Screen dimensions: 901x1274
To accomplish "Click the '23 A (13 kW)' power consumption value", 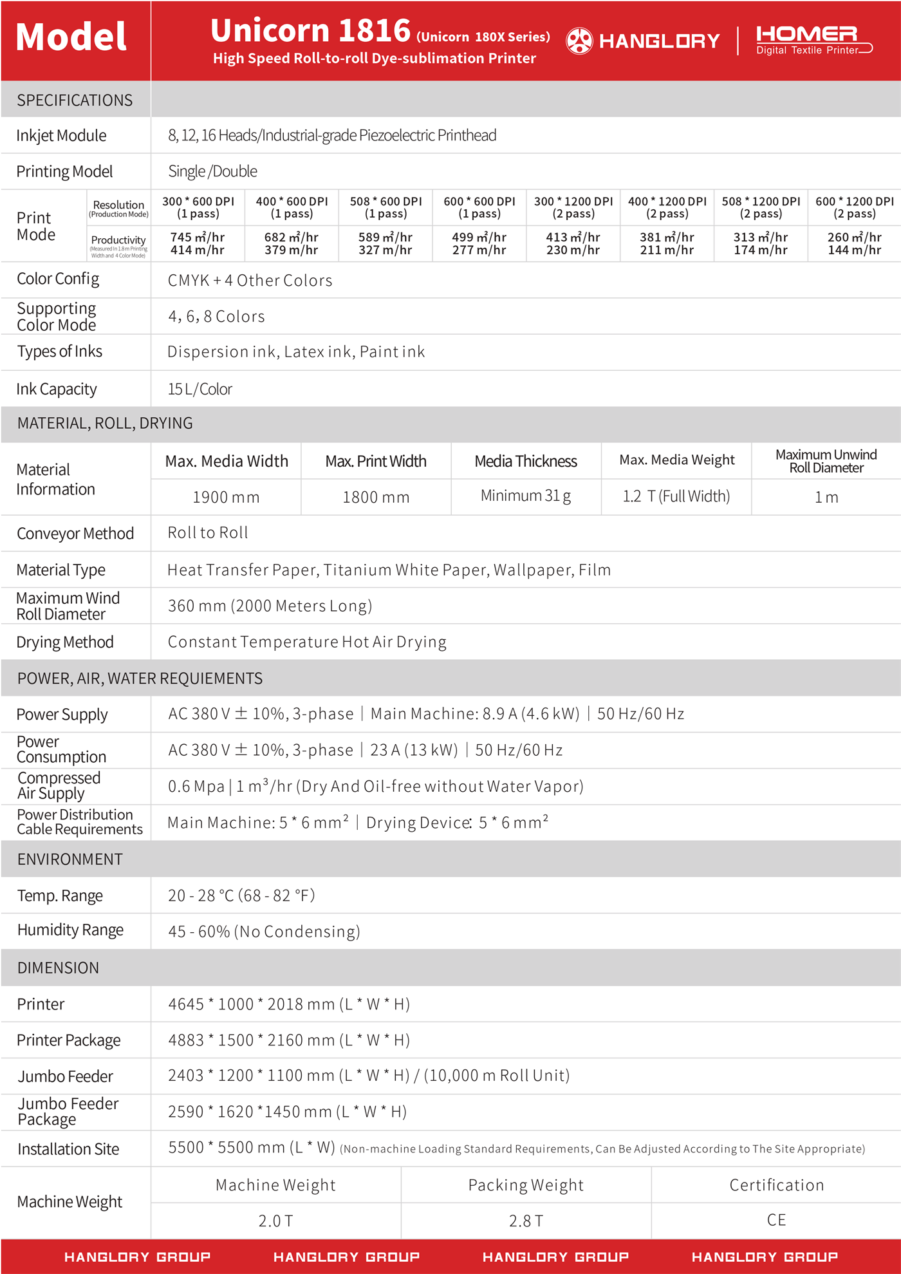I will 414,750.
